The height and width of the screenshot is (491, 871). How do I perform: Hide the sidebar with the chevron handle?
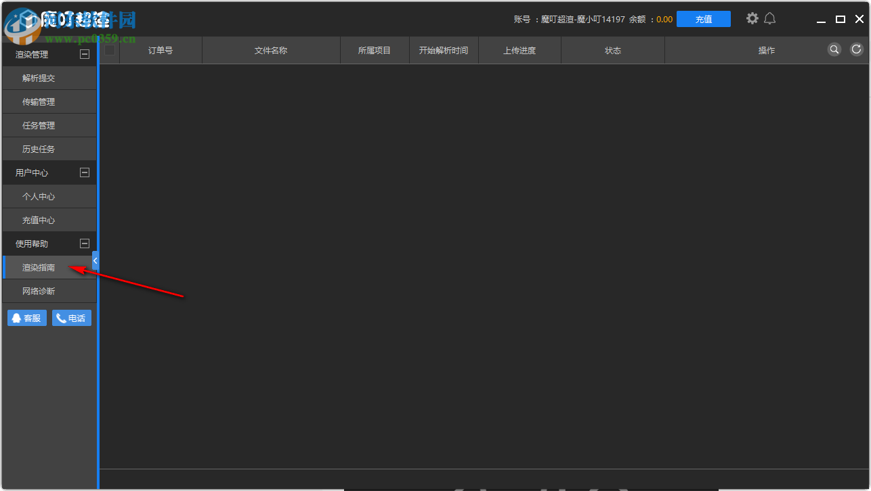95,260
